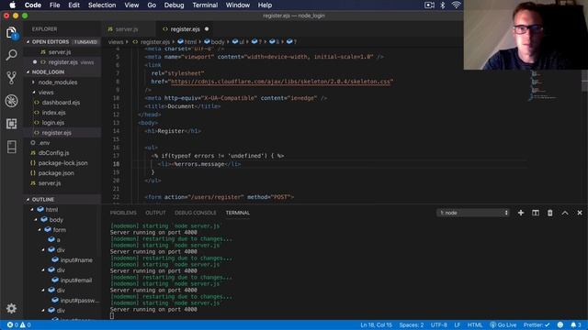Open the Extensions view in activity bar

pos(11,124)
